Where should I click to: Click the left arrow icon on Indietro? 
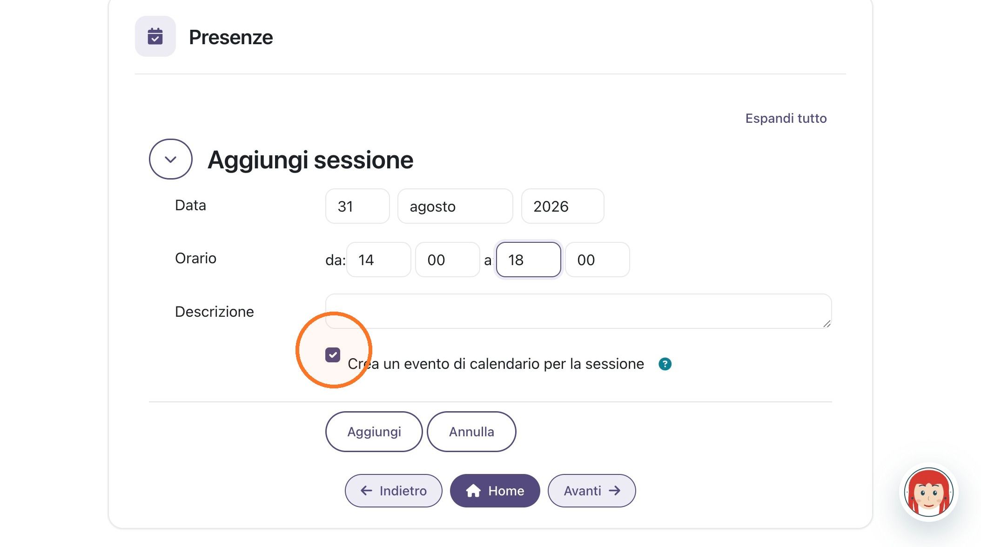[366, 491]
